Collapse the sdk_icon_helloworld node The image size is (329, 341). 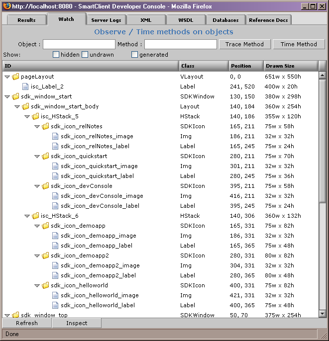tap(37, 285)
